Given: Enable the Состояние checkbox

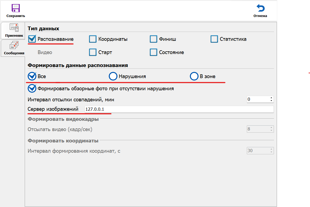Looking at the screenshot, I should click(x=154, y=52).
